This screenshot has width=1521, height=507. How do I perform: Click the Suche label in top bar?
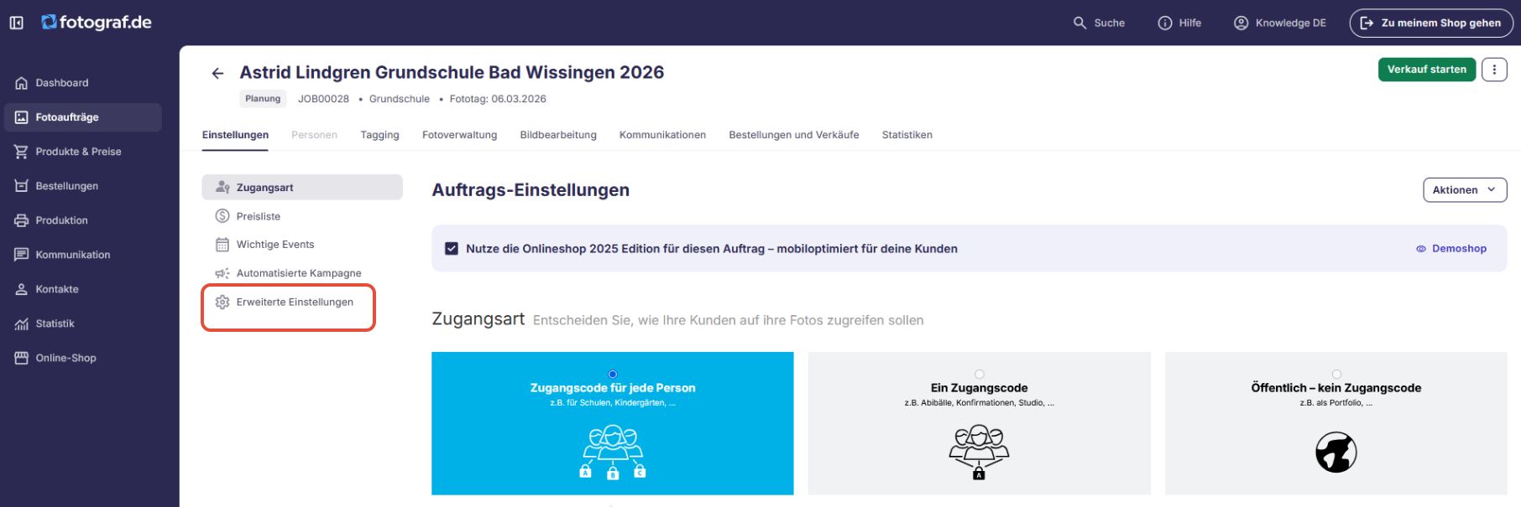(x=1109, y=23)
